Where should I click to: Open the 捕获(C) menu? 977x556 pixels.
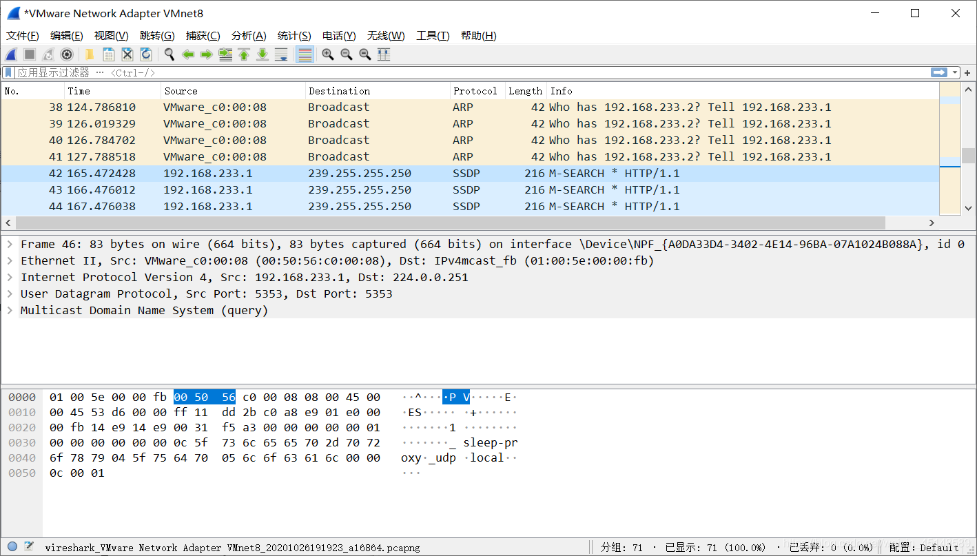click(203, 36)
